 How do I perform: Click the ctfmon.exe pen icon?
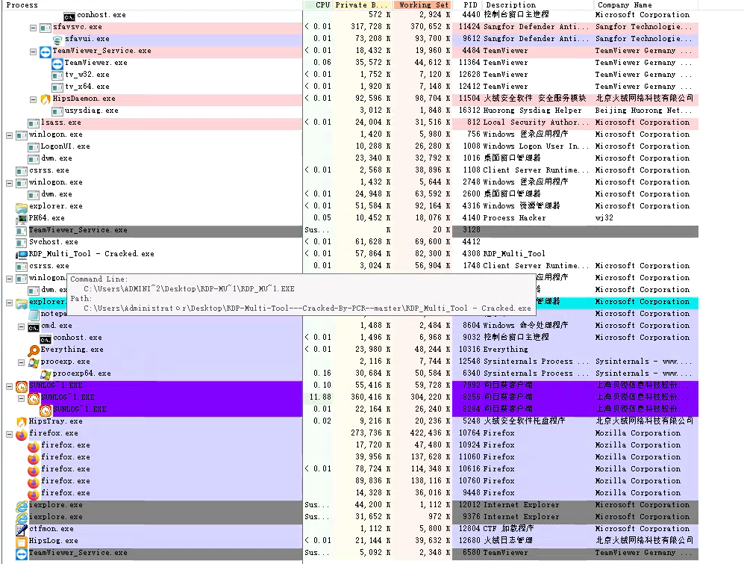(x=22, y=529)
